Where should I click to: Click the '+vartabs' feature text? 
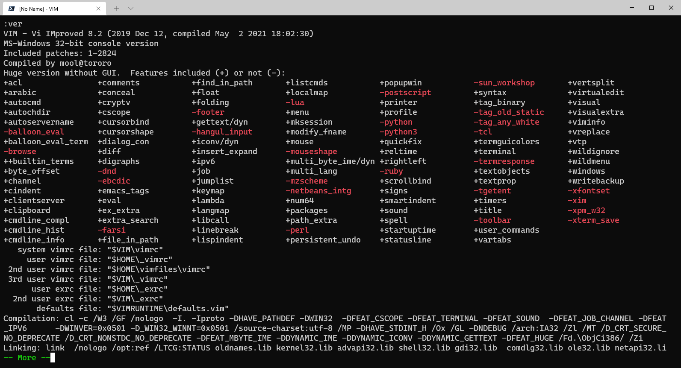pos(492,240)
